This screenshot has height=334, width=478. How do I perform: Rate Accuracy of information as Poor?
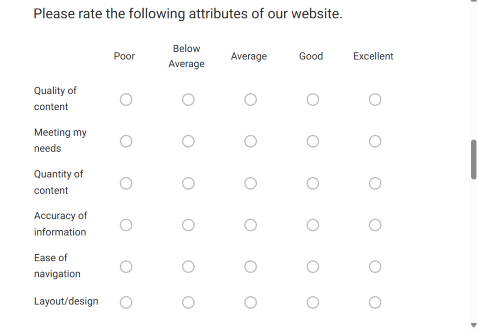pos(126,225)
